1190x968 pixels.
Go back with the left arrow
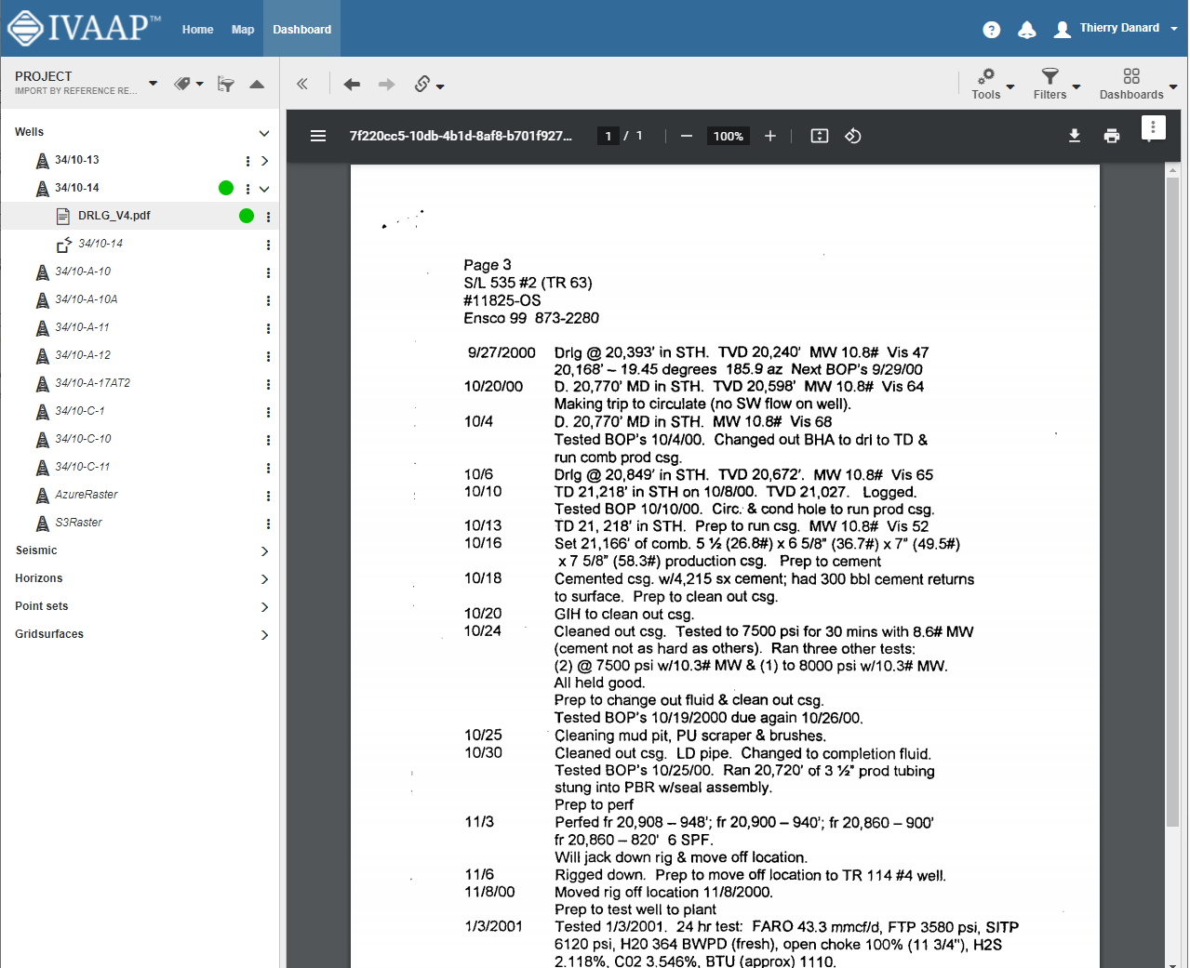[x=352, y=84]
